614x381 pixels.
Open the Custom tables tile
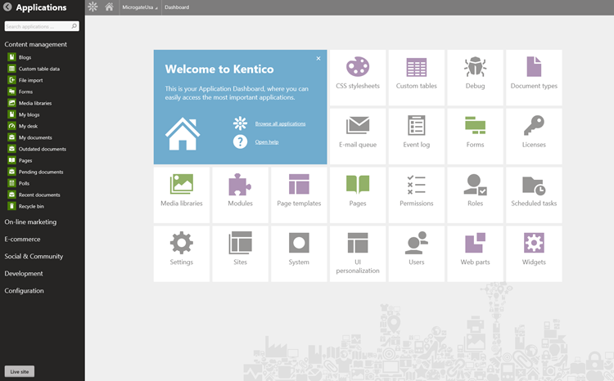(416, 78)
